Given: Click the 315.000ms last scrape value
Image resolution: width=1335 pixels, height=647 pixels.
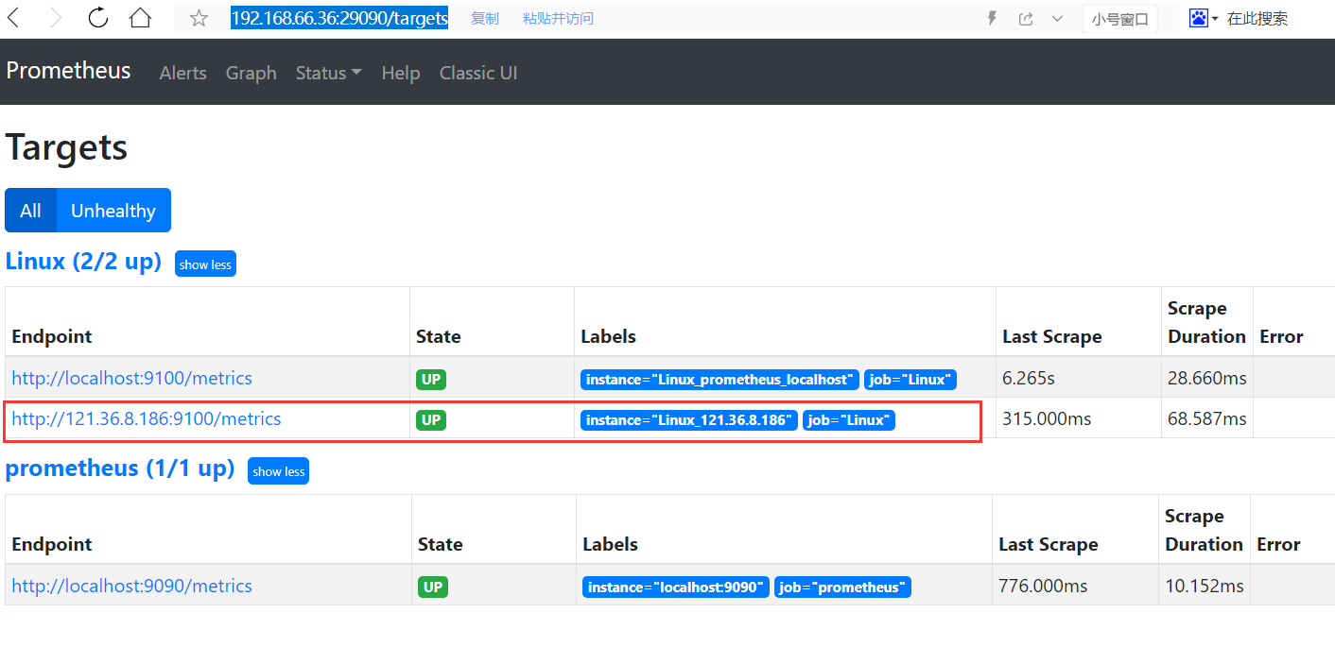Looking at the screenshot, I should (1048, 418).
